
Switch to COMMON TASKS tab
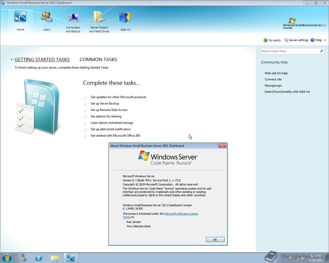(98, 59)
